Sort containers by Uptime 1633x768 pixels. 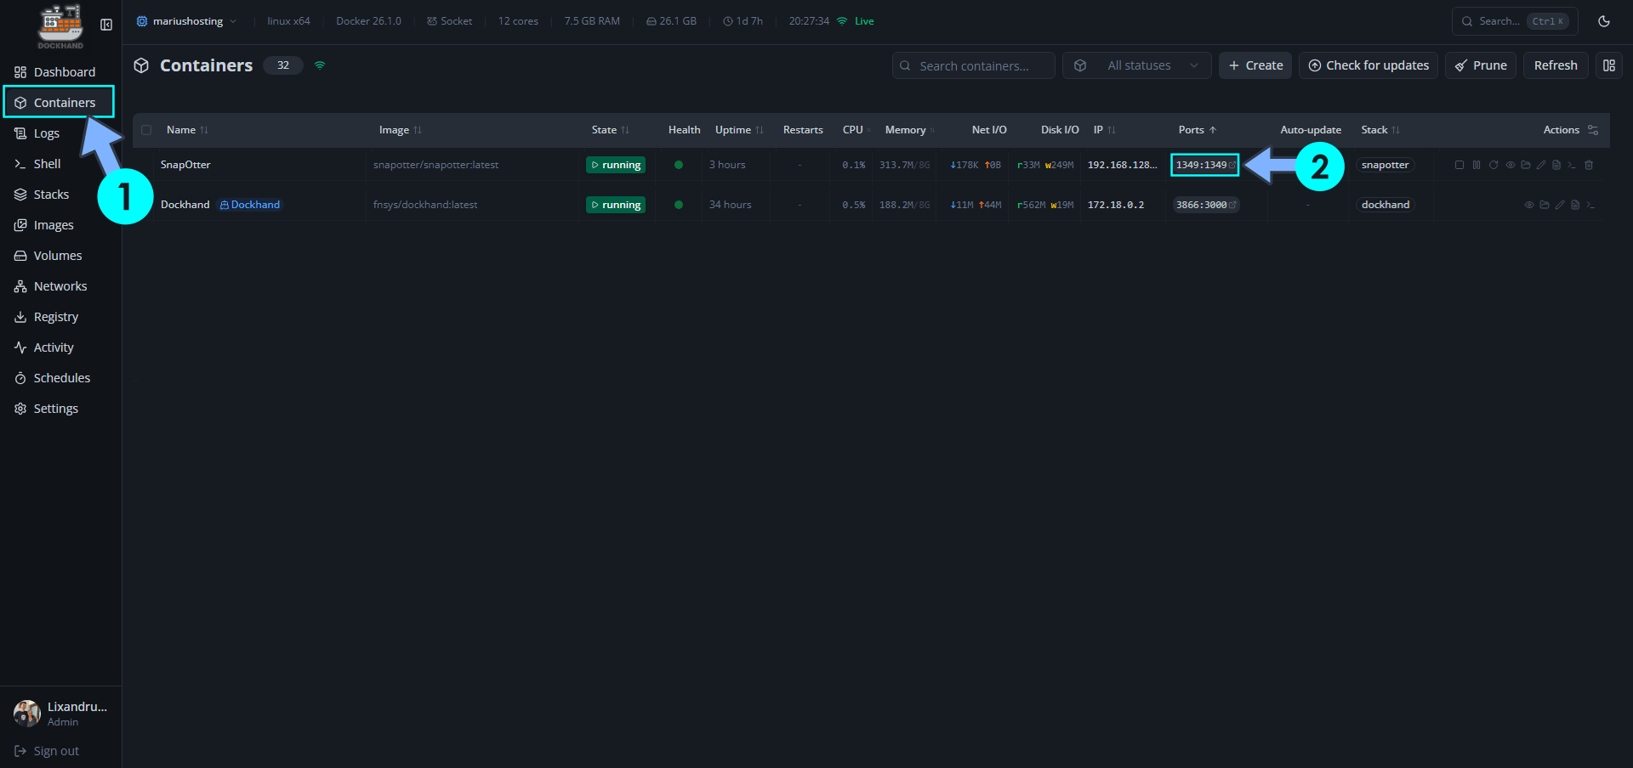(x=739, y=130)
